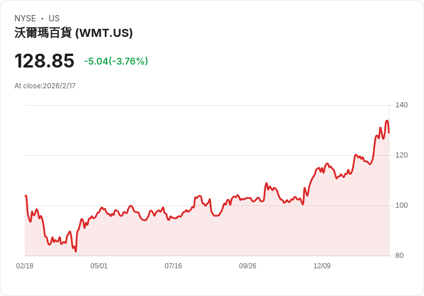Click the 80 y-axis label
This screenshot has width=424, height=296.
tap(399, 256)
